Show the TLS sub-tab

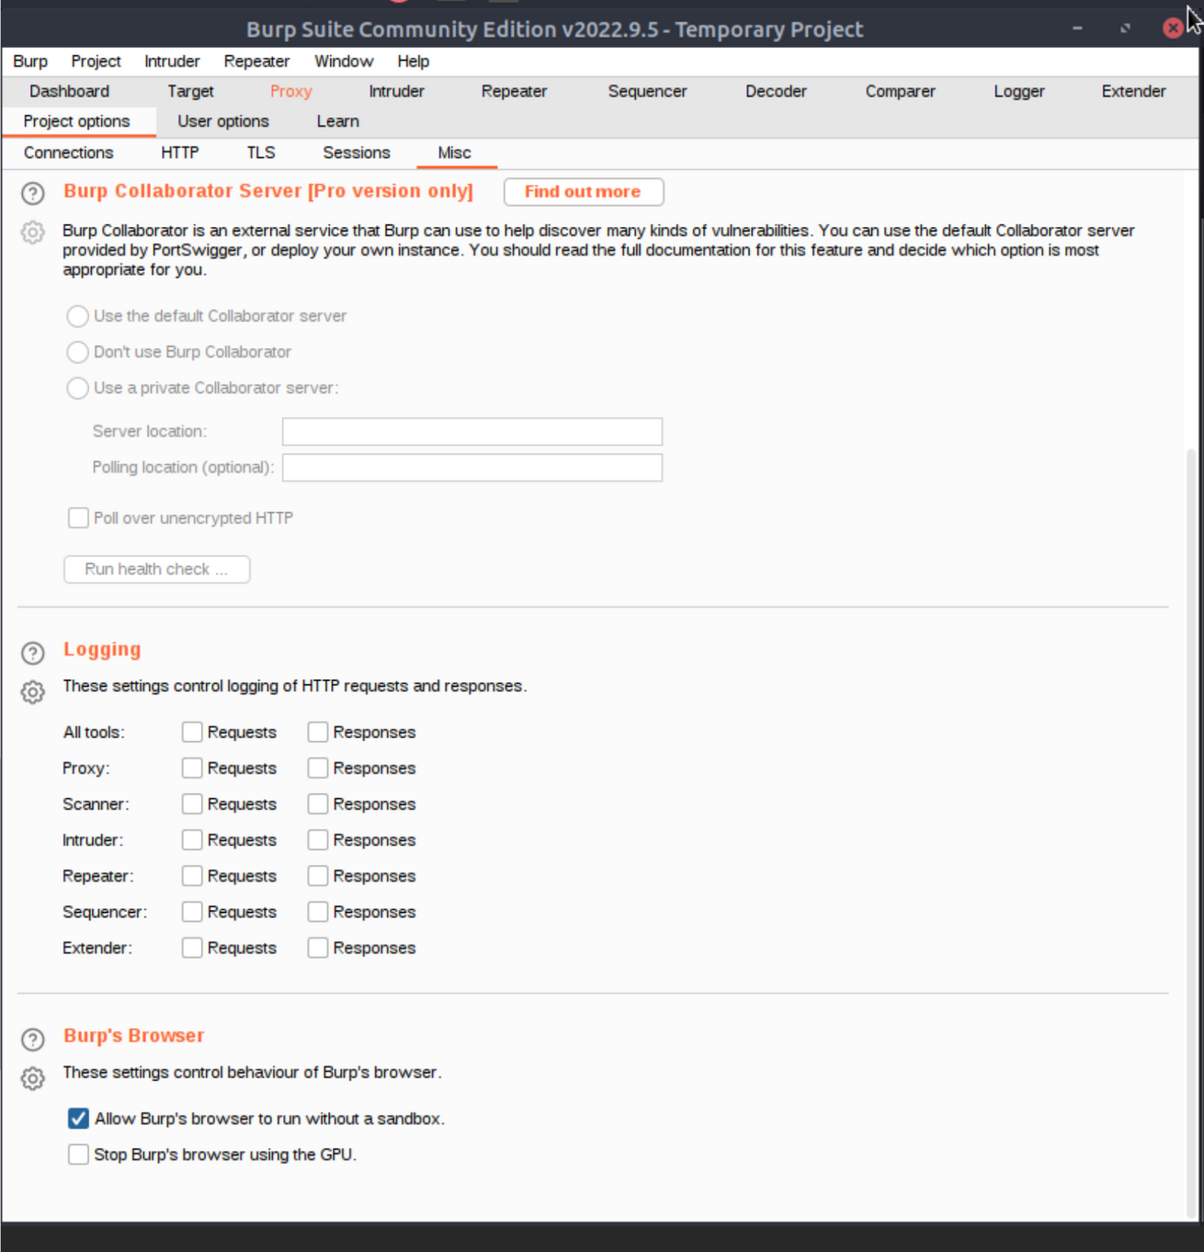coord(261,153)
